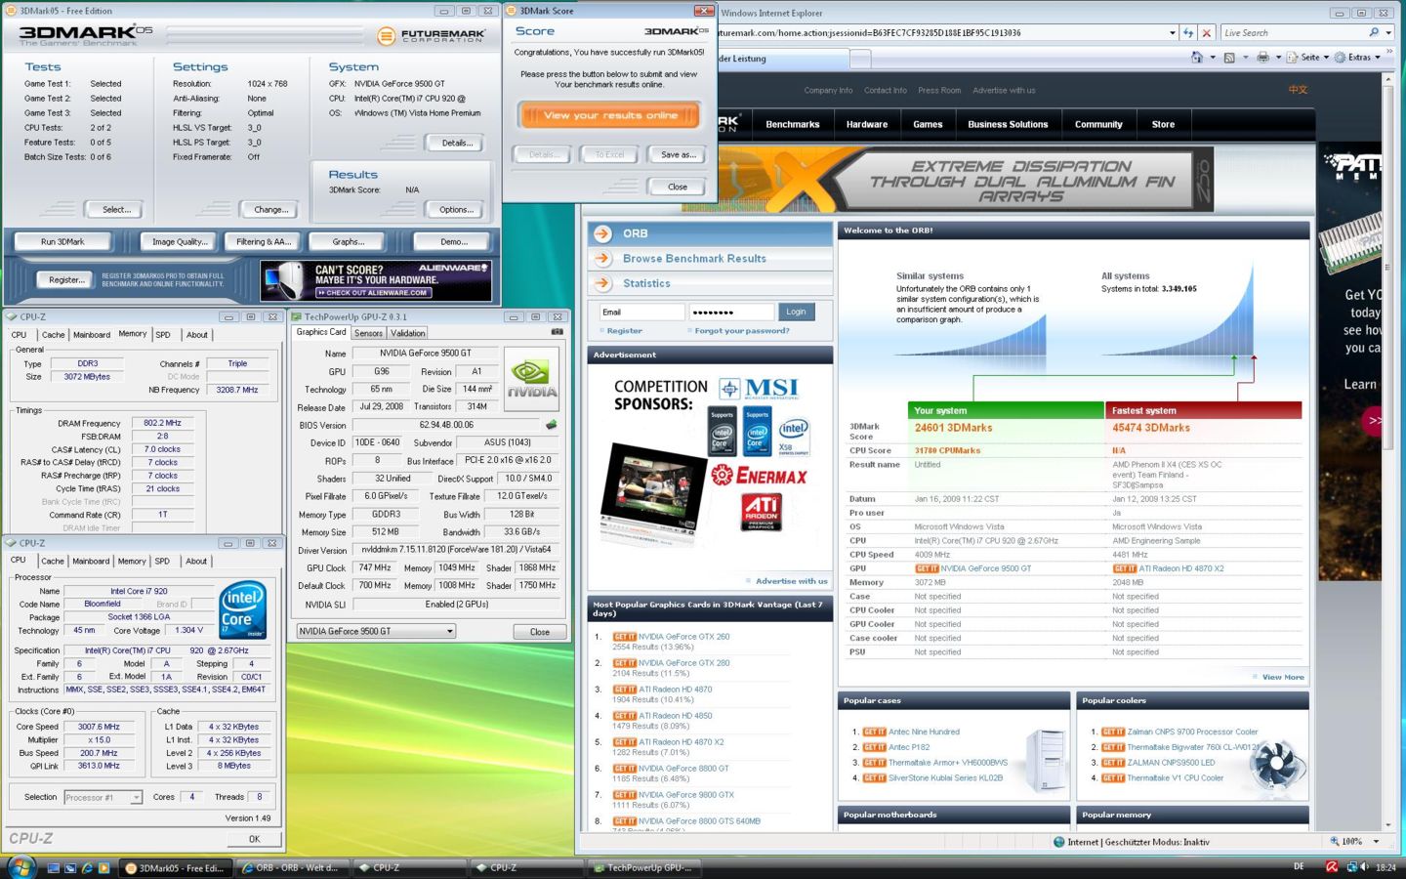Click the password input field

point(731,312)
